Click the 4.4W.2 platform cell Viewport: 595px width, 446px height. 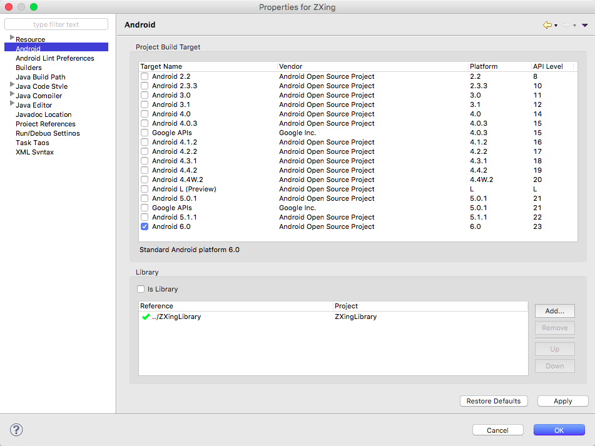[482, 180]
